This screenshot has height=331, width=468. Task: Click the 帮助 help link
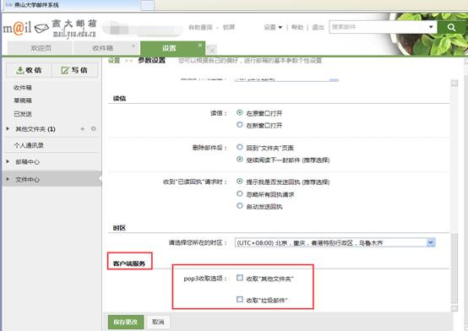297,27
